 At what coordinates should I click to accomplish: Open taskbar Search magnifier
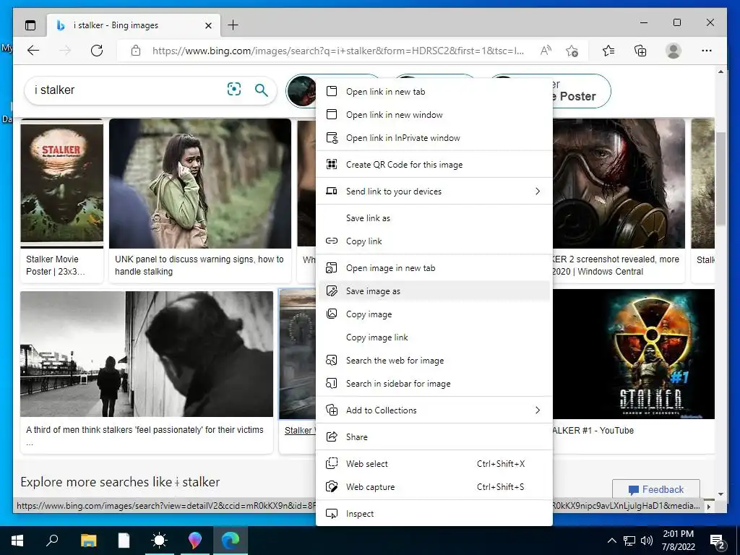click(x=52, y=540)
